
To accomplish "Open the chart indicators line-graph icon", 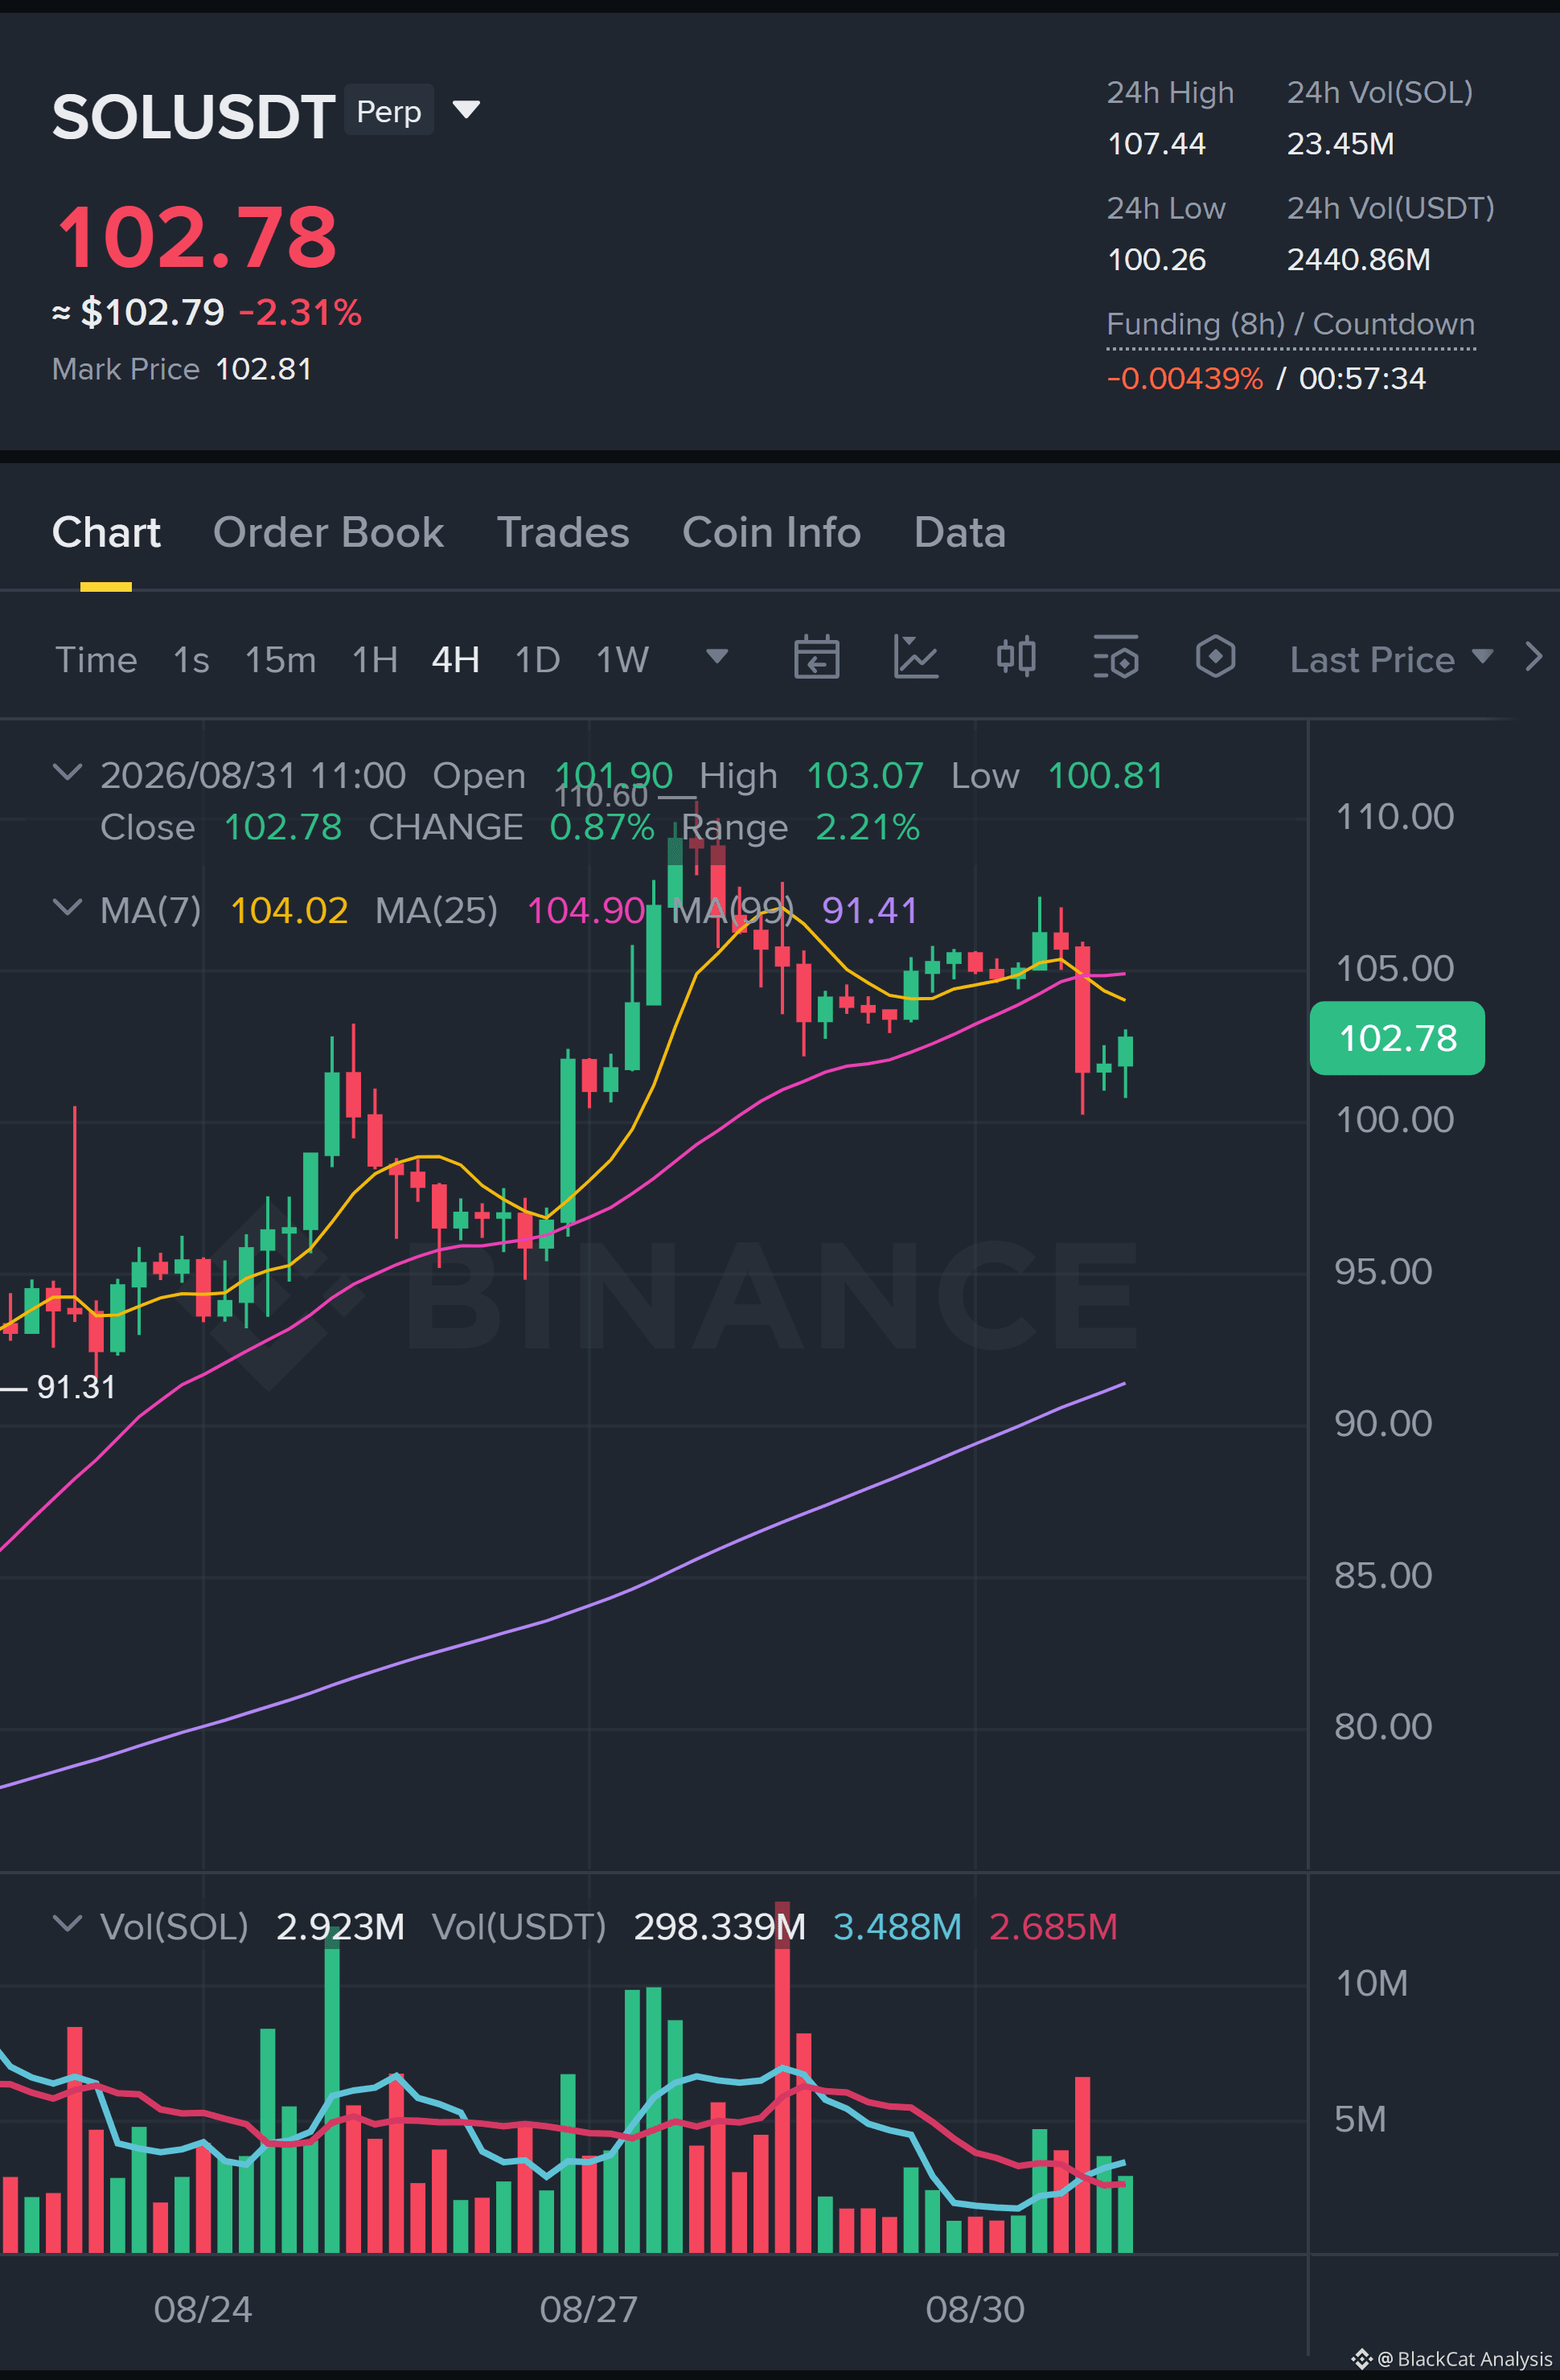I will (915, 657).
